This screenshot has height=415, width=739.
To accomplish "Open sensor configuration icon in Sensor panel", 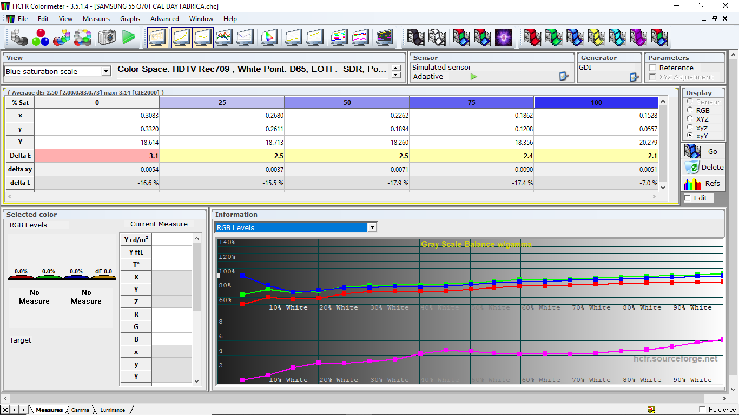I will [564, 77].
